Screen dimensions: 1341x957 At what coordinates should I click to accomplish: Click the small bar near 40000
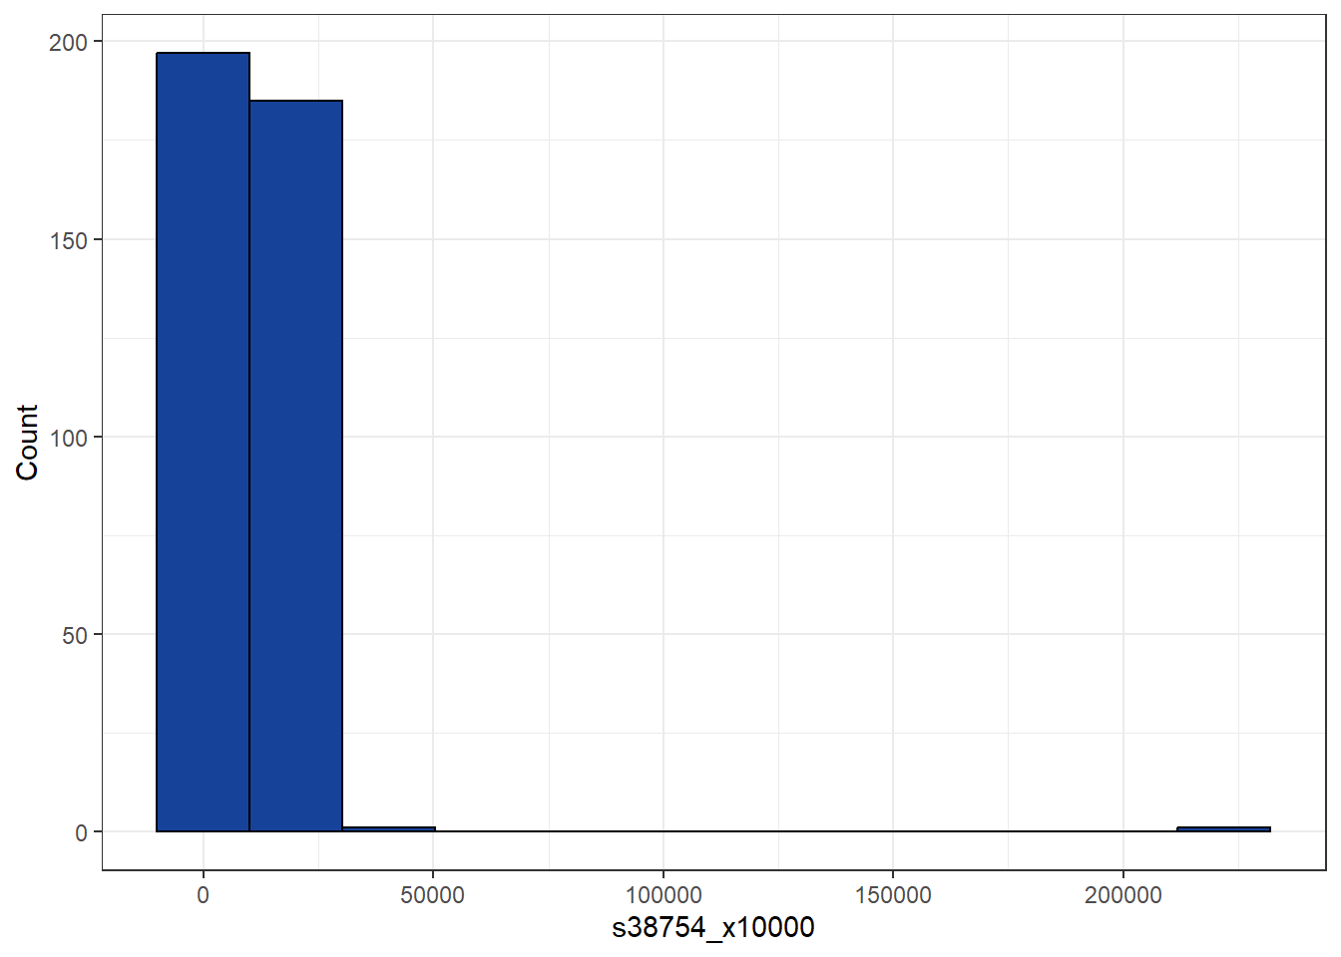388,829
